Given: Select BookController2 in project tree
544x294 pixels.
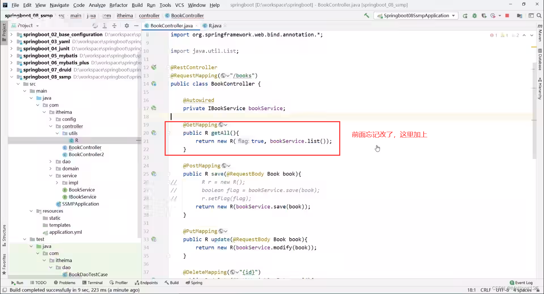Looking at the screenshot, I should coord(86,154).
